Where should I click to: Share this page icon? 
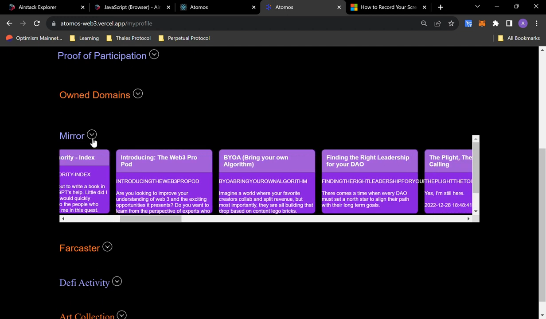438,23
